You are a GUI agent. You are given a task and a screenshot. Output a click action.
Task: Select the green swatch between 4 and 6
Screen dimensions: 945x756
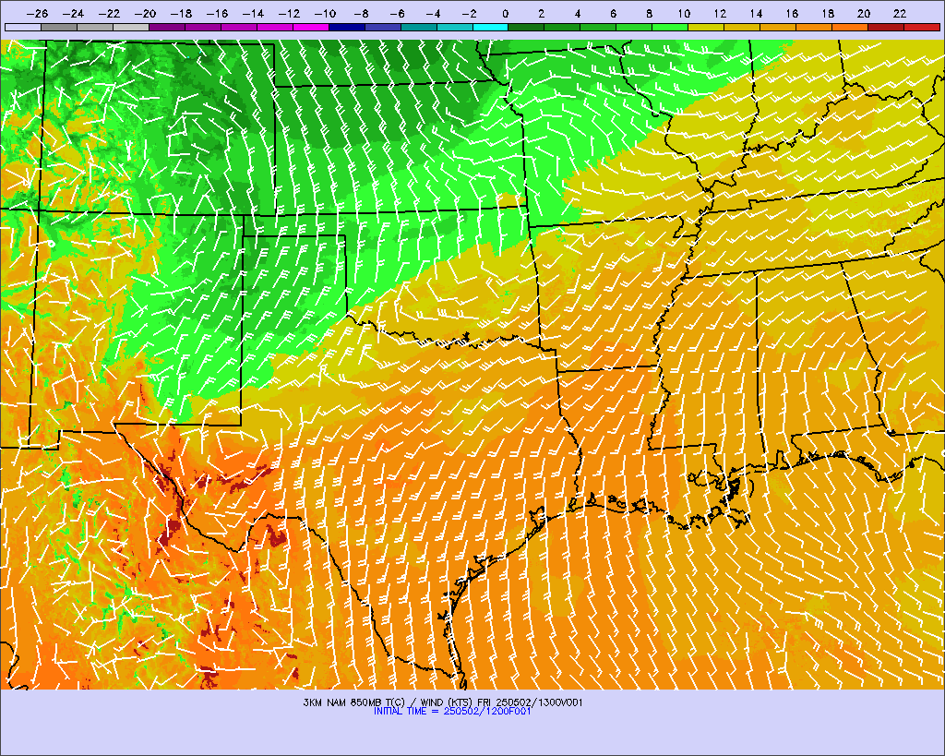(598, 27)
